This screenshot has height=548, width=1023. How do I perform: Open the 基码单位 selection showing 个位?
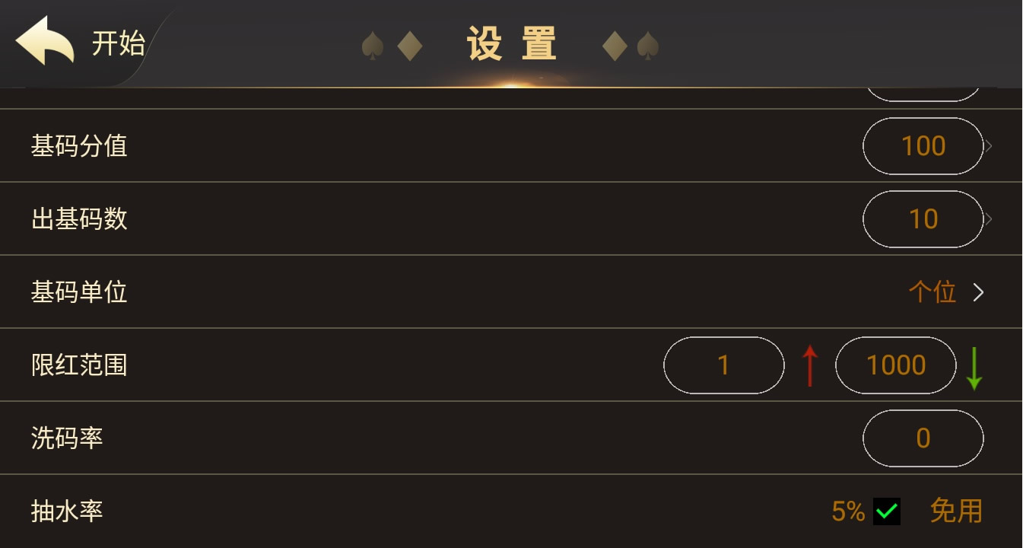click(x=934, y=292)
